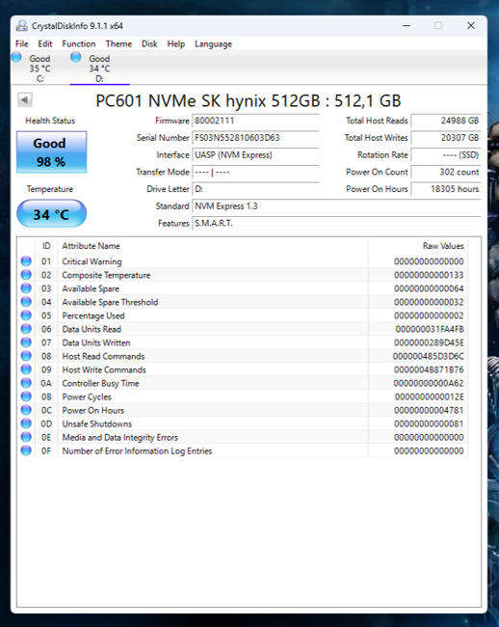Click the Features field S.M.A.R.T.
Image resolution: width=499 pixels, height=627 pixels.
(x=336, y=223)
